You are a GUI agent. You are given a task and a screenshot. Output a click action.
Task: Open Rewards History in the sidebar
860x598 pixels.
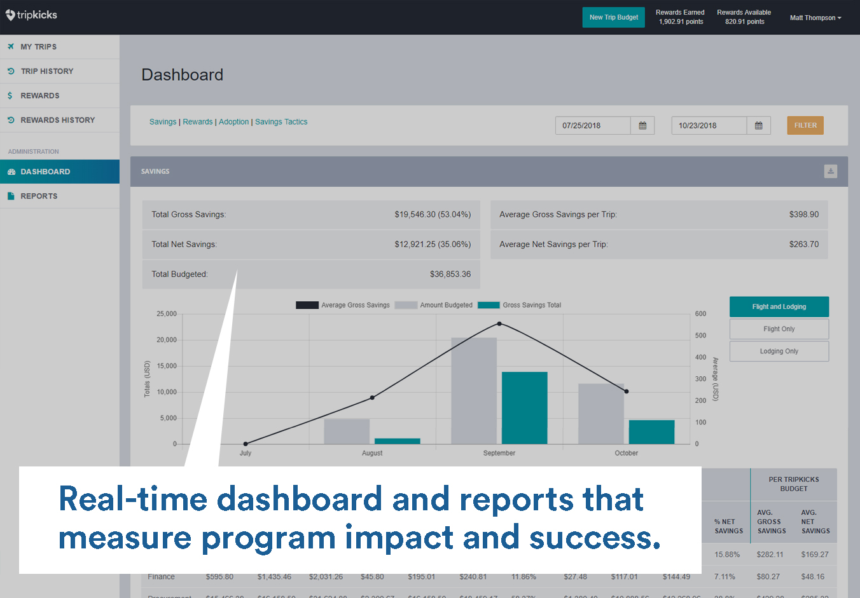(x=57, y=120)
